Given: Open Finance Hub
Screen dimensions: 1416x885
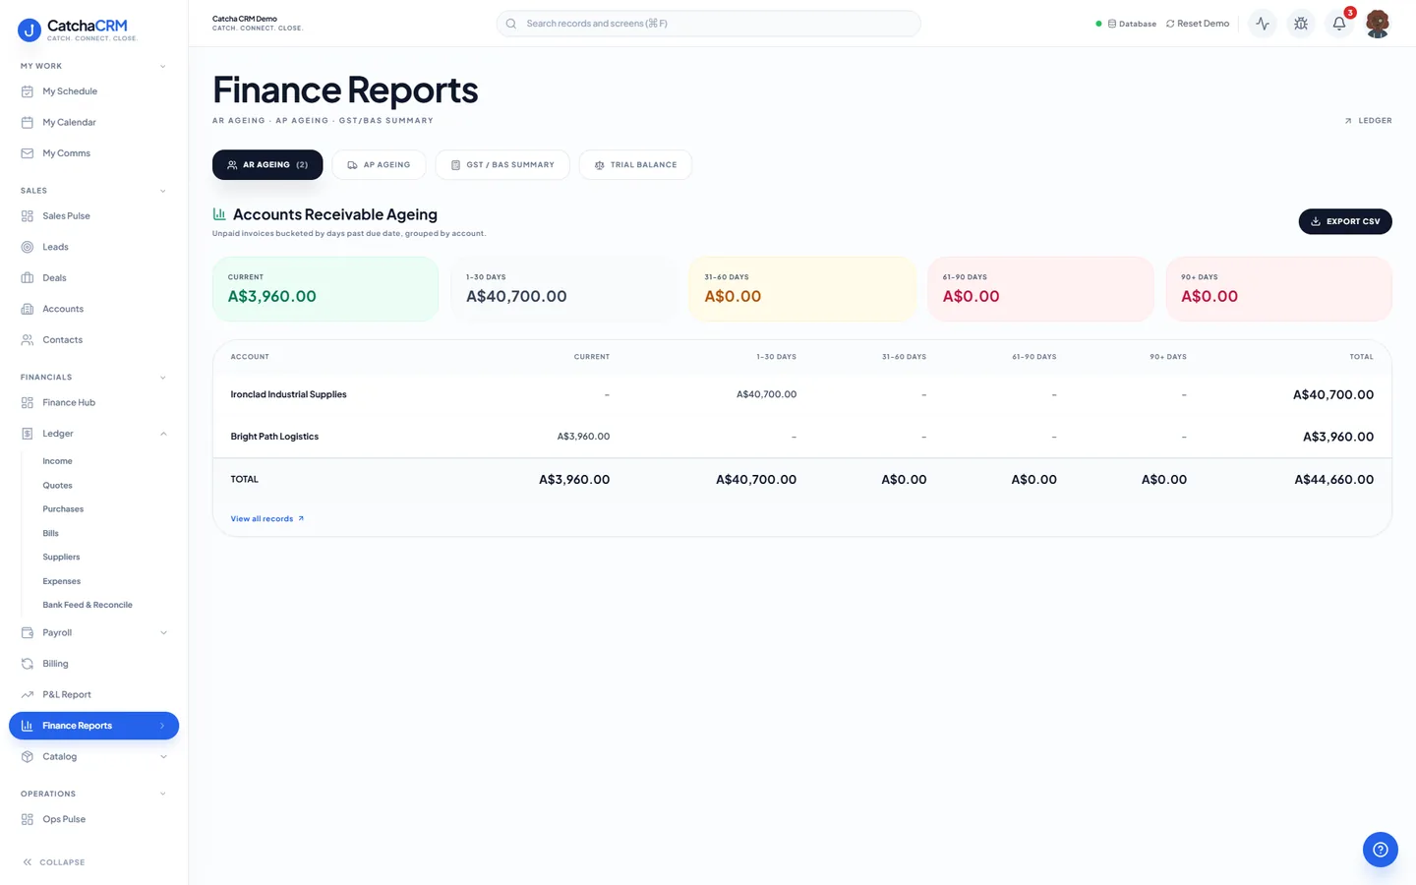Looking at the screenshot, I should [93, 403].
